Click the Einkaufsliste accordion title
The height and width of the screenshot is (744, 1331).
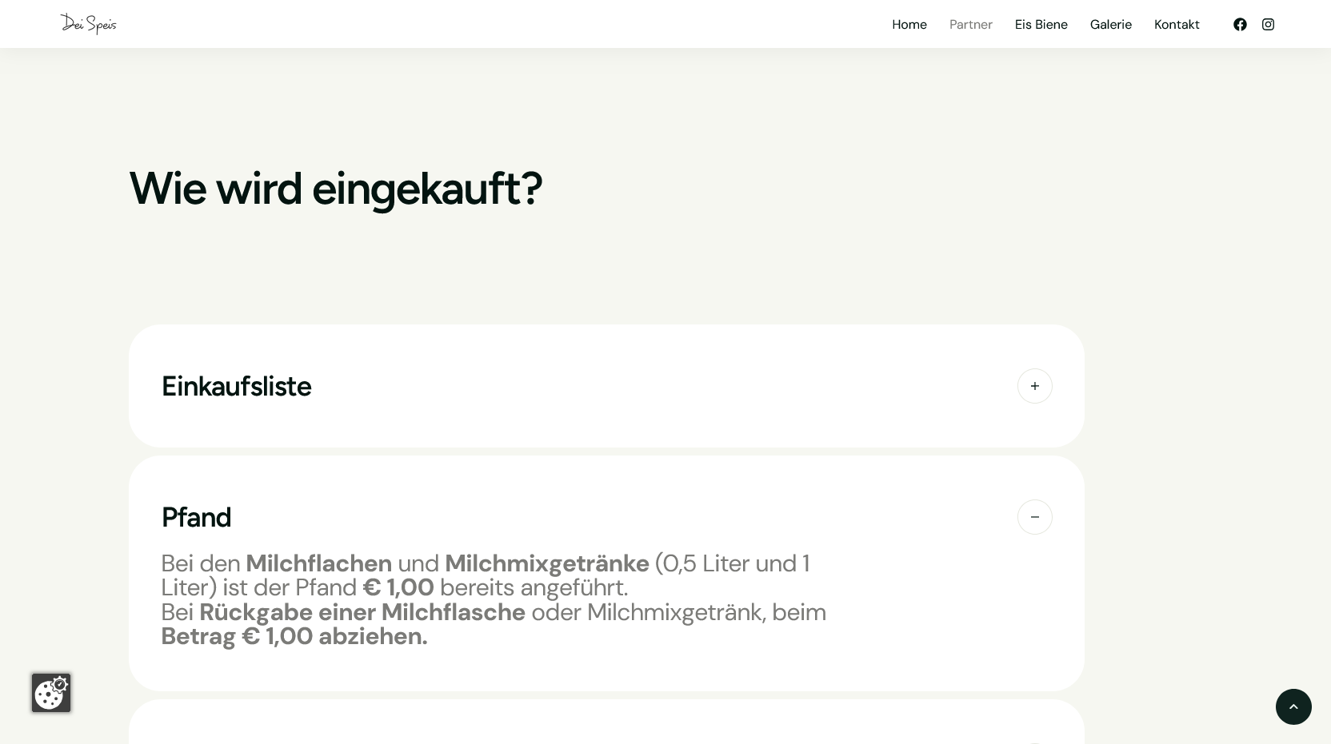[237, 386]
